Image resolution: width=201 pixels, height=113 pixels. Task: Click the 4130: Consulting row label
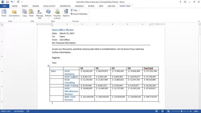70,81
